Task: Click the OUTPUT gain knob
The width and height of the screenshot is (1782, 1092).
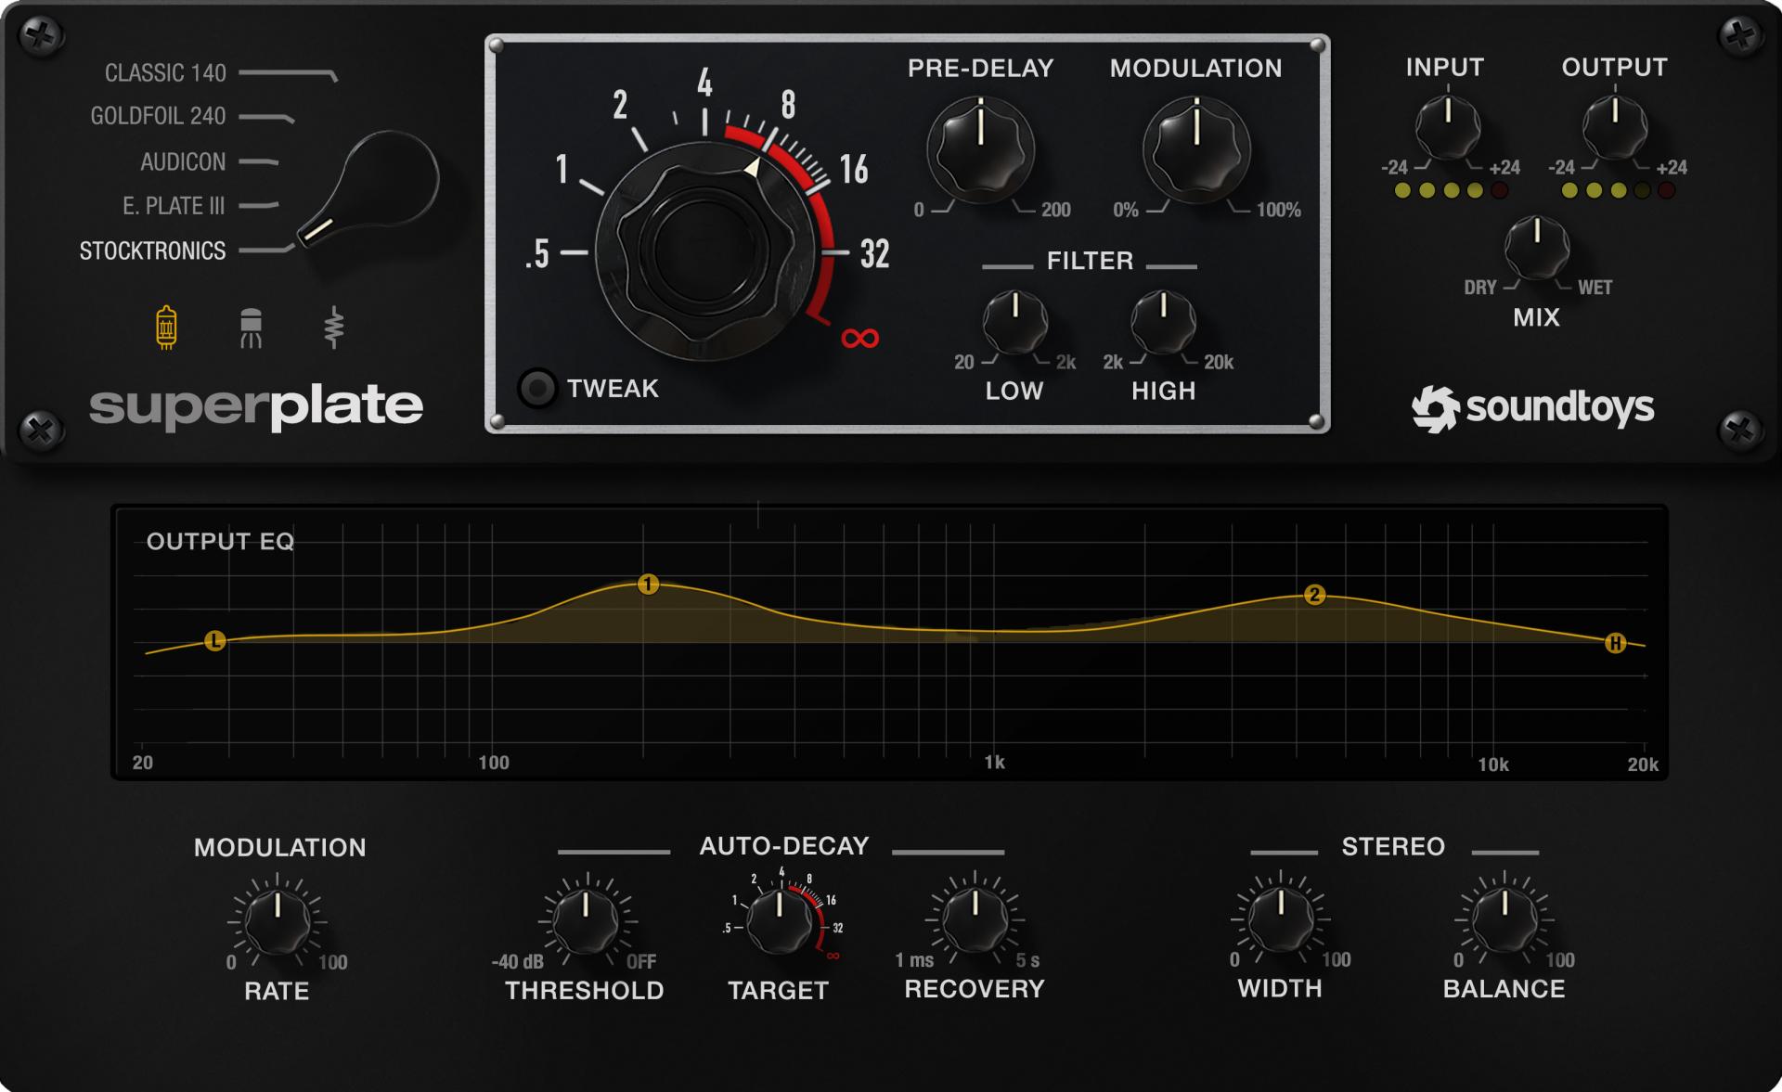Action: pos(1615,126)
